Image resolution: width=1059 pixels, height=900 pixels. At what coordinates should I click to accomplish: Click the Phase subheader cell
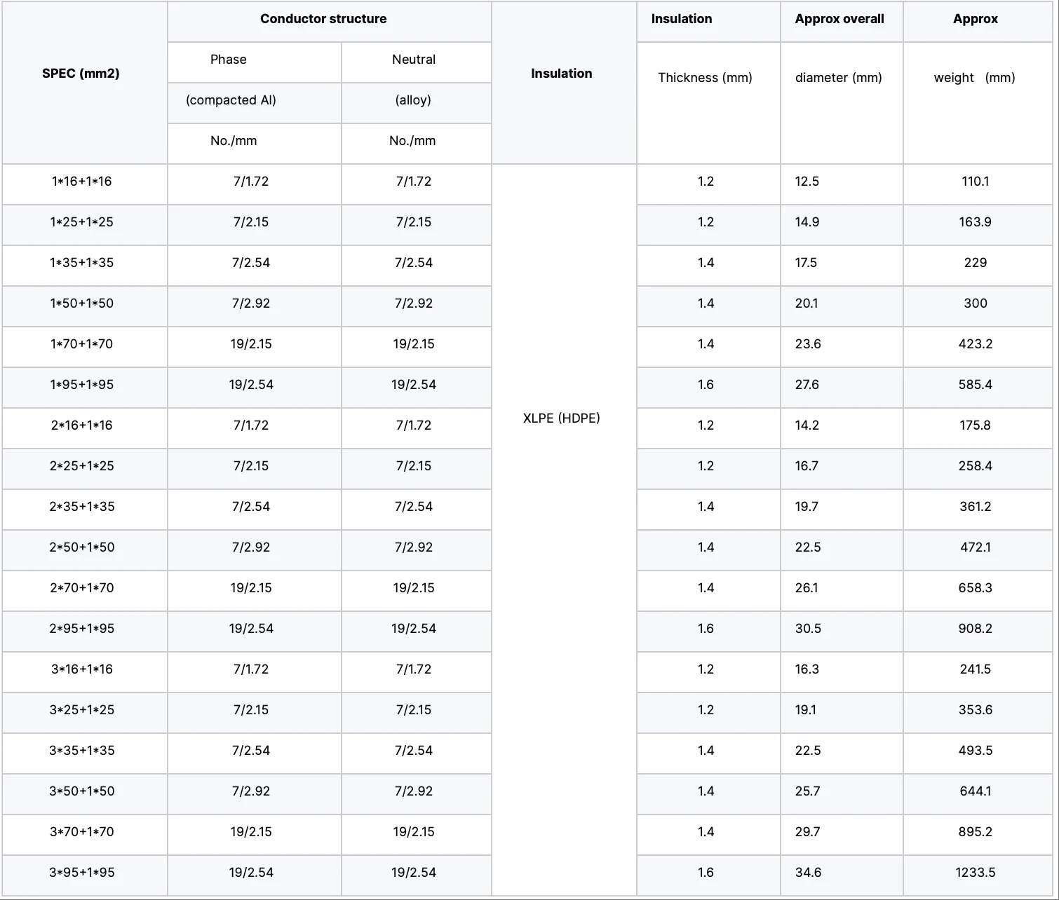click(x=229, y=60)
